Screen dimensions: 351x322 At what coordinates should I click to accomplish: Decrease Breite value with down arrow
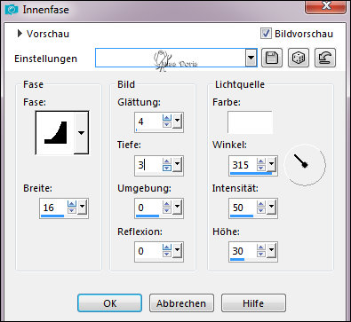coord(72,210)
